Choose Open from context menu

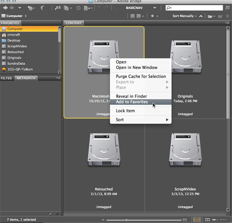[141, 62]
